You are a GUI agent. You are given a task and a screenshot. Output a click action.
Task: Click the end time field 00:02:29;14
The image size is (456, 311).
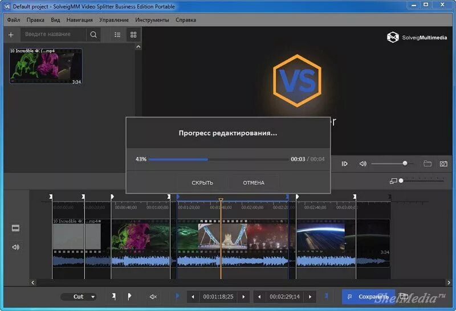[284, 297]
